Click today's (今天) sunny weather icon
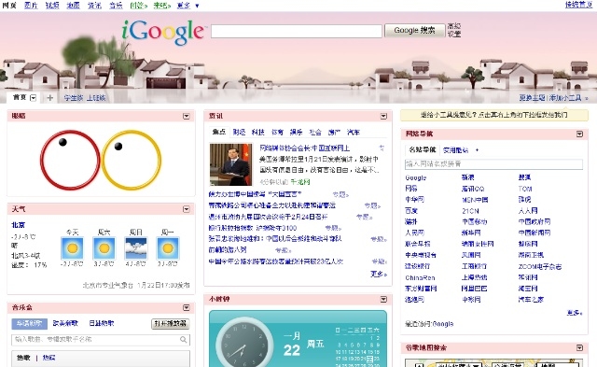Image resolution: width=597 pixels, height=367 pixels. 73,248
